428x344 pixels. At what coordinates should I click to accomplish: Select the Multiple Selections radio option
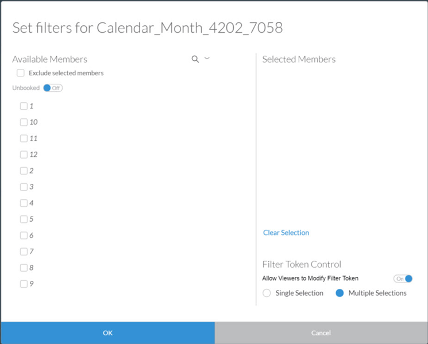(x=340, y=293)
